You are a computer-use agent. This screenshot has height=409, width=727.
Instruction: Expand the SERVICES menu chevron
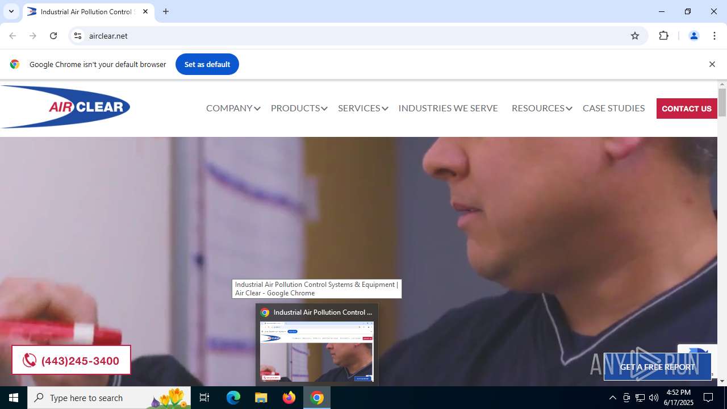tap(385, 108)
